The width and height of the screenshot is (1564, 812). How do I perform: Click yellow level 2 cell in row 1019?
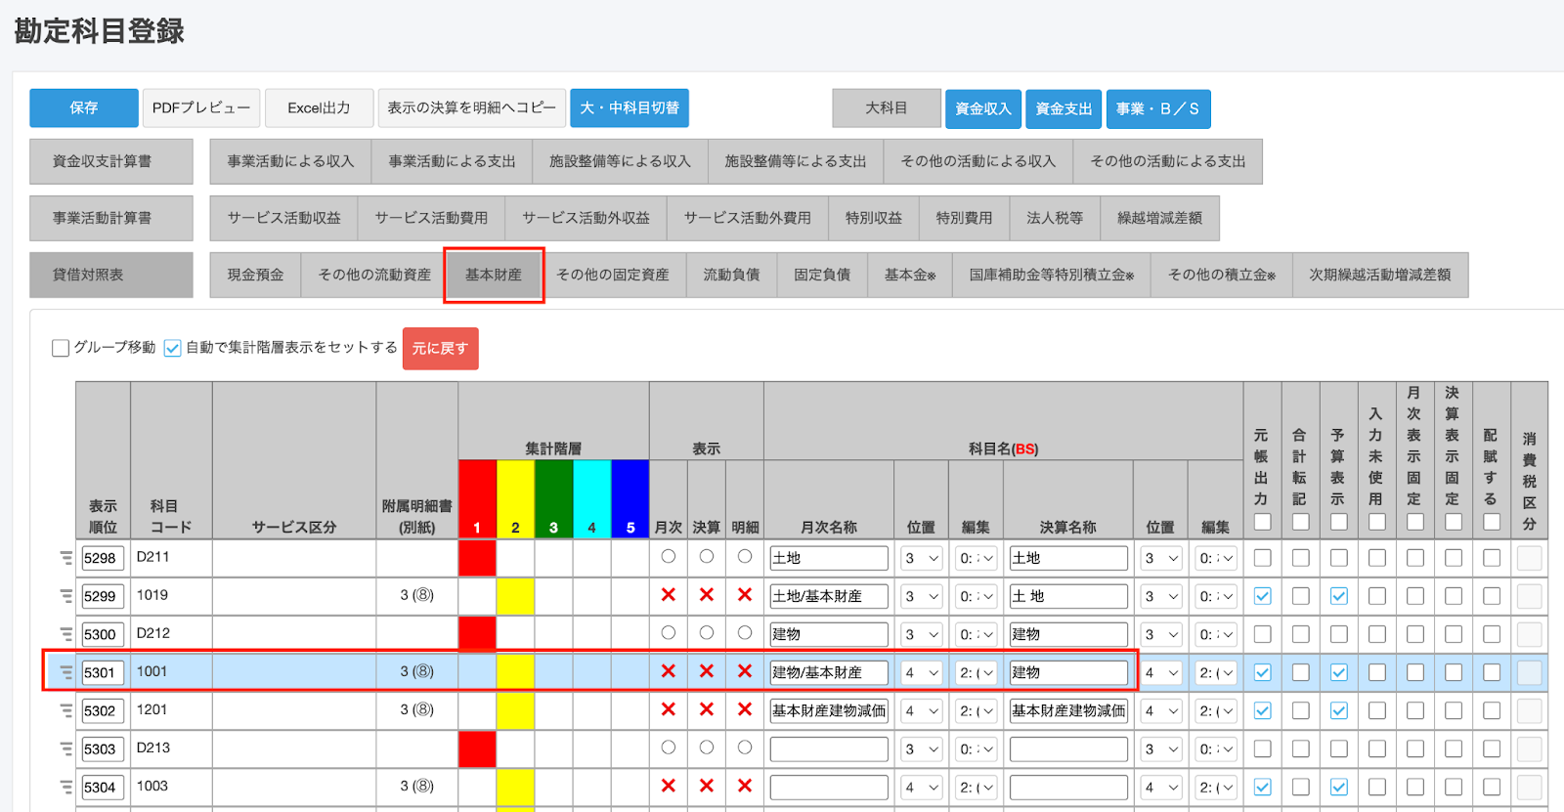(x=515, y=596)
